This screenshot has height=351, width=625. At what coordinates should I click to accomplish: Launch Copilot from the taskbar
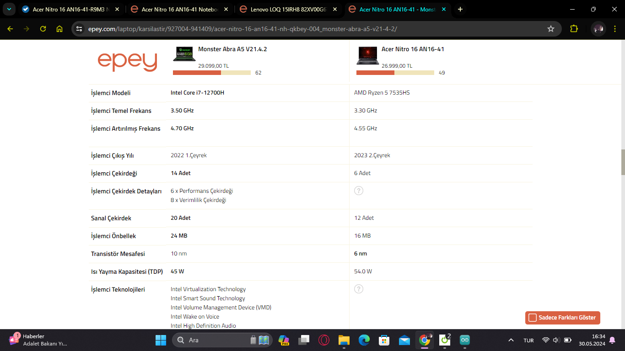click(284, 340)
